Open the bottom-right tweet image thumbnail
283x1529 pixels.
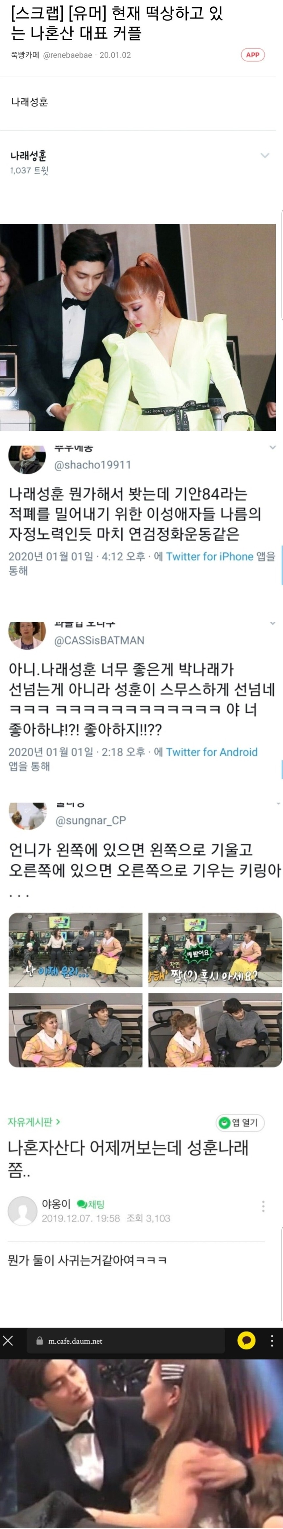tap(215, 1030)
